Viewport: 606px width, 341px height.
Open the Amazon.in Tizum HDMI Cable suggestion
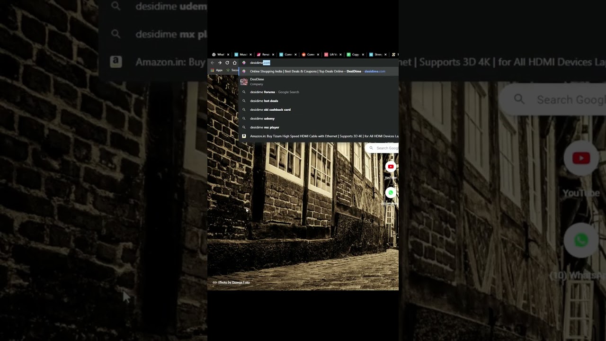[319, 136]
